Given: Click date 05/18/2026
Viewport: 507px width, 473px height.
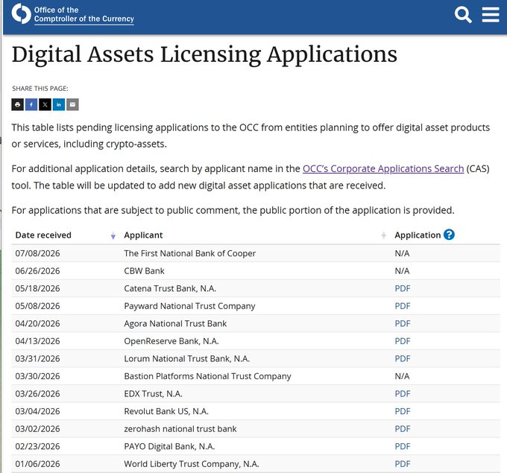Looking at the screenshot, I should pos(37,288).
